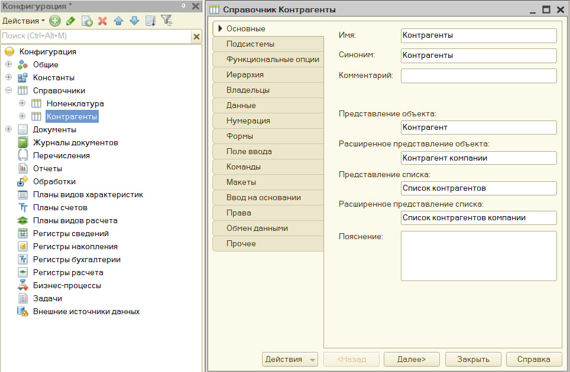Image resolution: width=570 pixels, height=372 pixels.
Task: Expand the Общие tree node
Action: point(9,64)
